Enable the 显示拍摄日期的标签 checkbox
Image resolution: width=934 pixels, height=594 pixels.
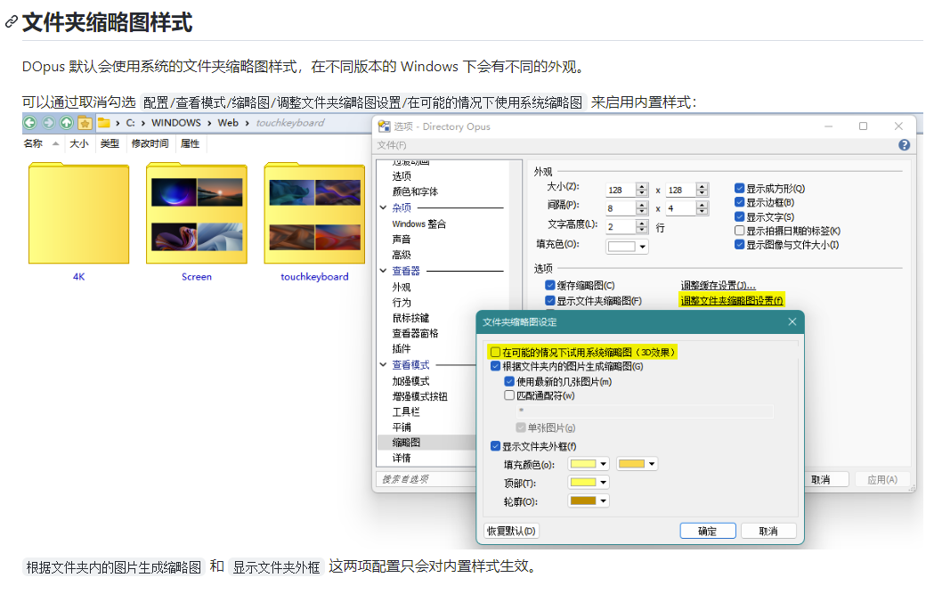(739, 231)
